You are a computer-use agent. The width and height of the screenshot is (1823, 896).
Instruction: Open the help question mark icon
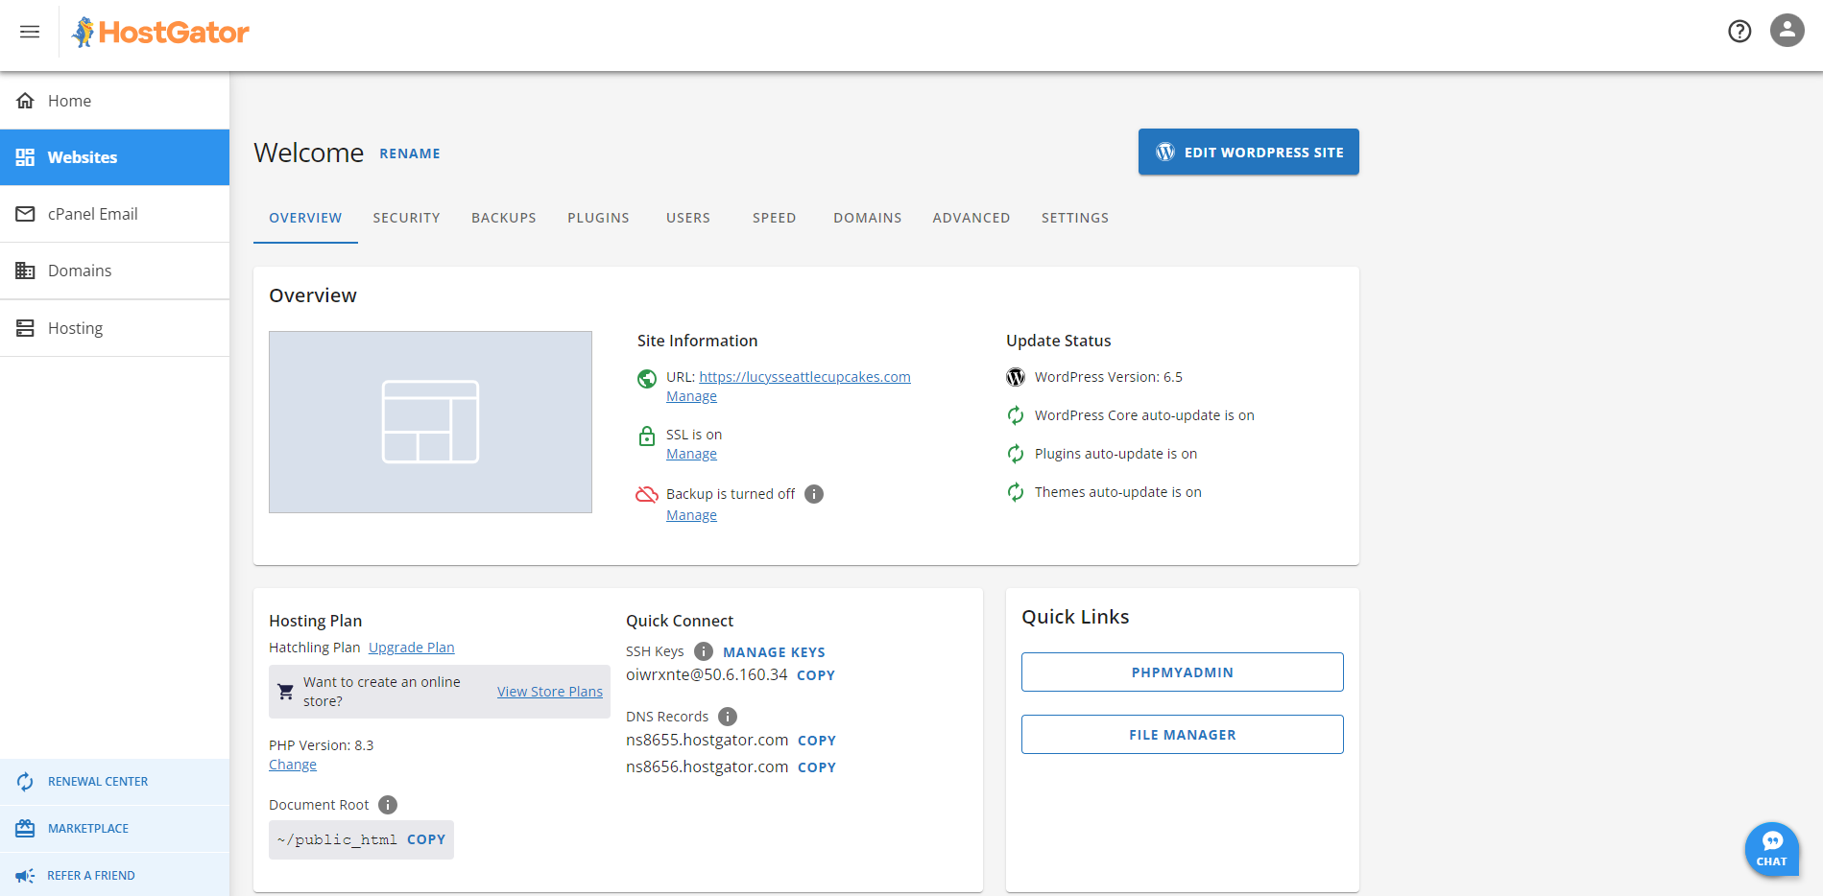(x=1739, y=32)
